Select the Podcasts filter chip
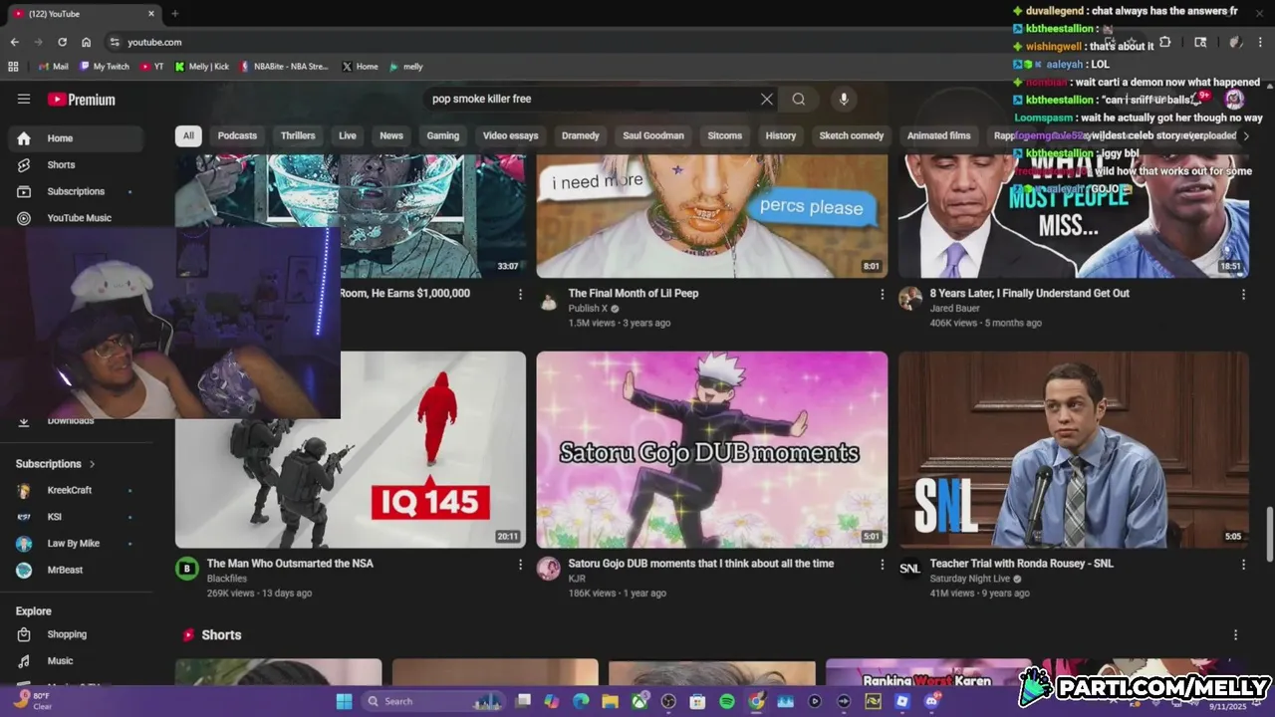The height and width of the screenshot is (717, 1275). tap(237, 135)
